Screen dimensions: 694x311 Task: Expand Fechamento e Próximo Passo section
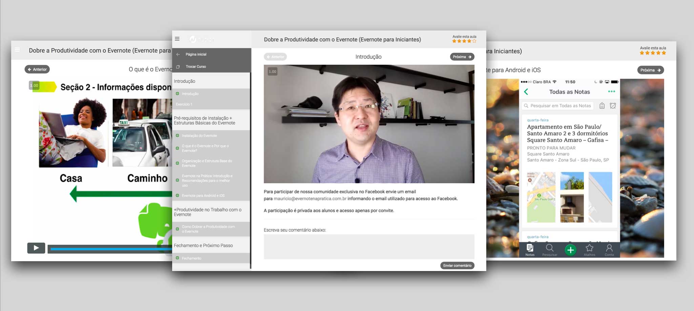tap(211, 245)
